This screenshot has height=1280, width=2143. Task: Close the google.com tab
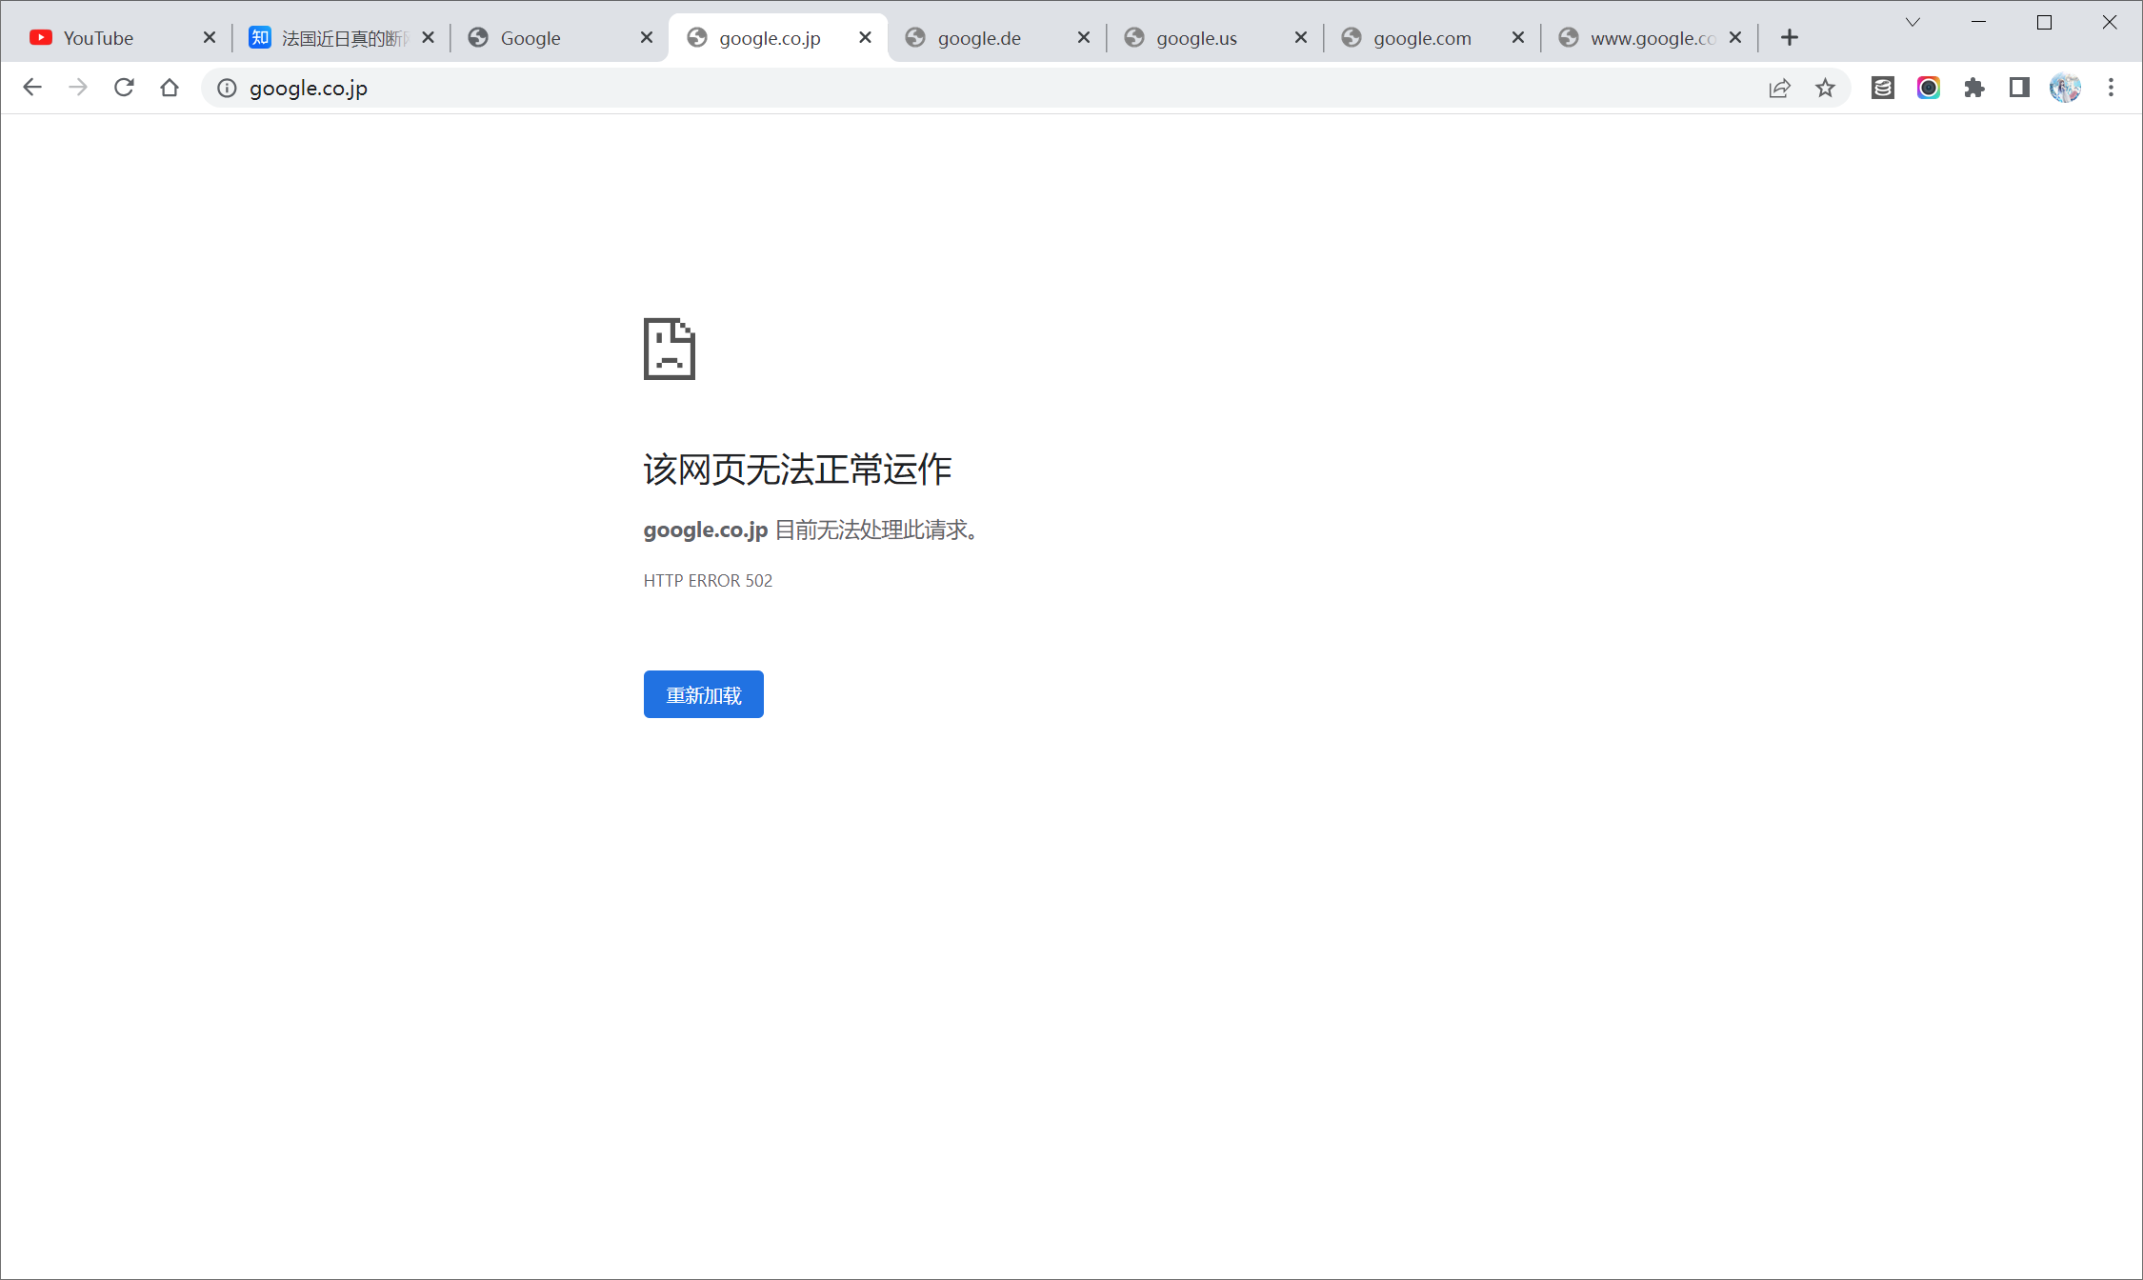click(x=1518, y=38)
